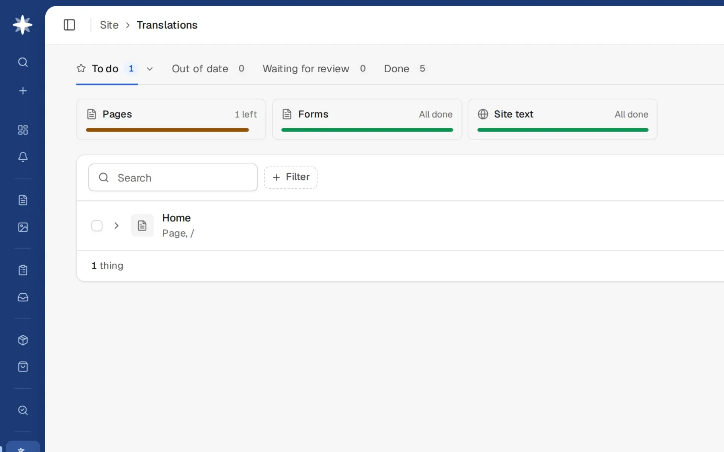Click the "All done" label on Site text
724x452 pixels.
pos(632,114)
